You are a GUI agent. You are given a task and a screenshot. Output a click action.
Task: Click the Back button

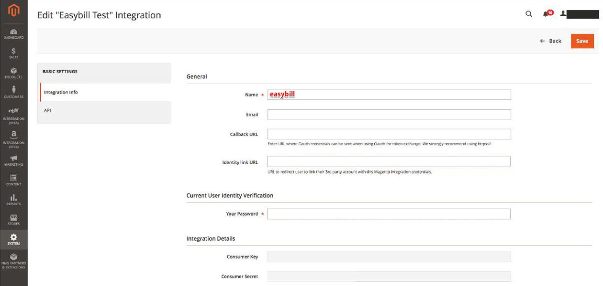tap(551, 41)
